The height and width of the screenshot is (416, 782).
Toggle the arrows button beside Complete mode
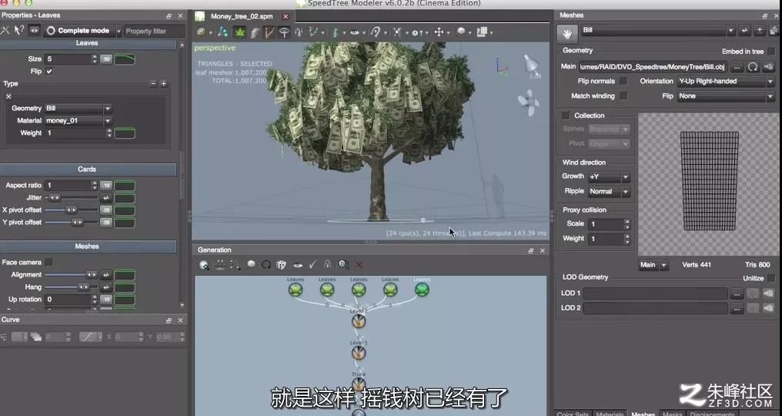tap(34, 31)
